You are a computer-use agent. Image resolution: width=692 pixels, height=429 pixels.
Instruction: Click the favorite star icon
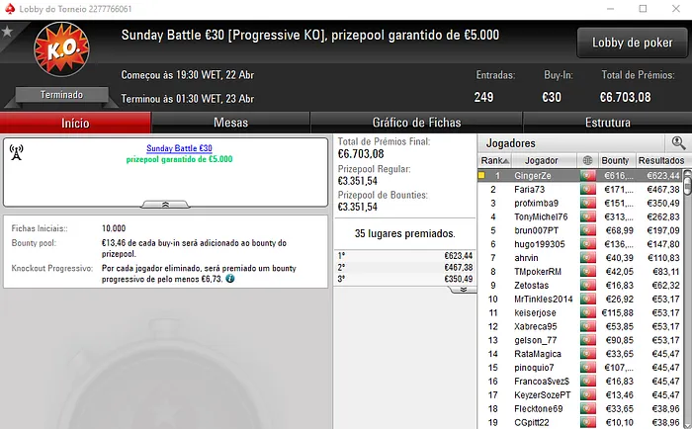pyautogui.click(x=7, y=32)
